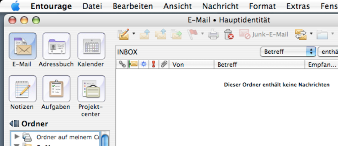Close the window using red button
This screenshot has width=338, height=146.
tap(12, 20)
